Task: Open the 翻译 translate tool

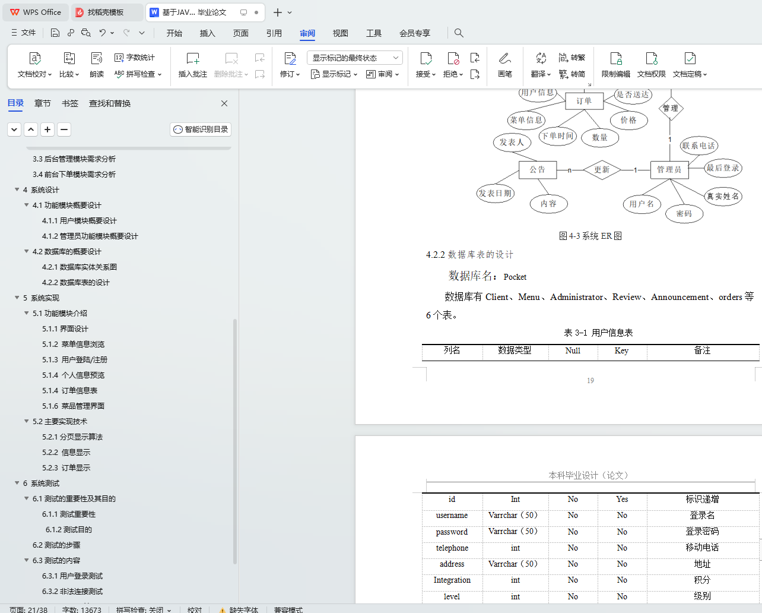Action: pyautogui.click(x=541, y=65)
